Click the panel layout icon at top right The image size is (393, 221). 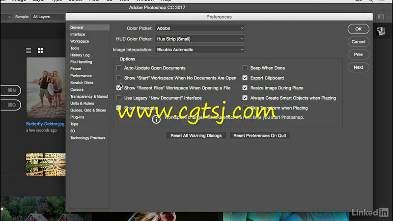[x=381, y=17]
